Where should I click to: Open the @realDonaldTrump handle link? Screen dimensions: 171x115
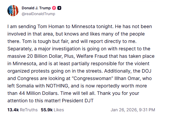38,14
